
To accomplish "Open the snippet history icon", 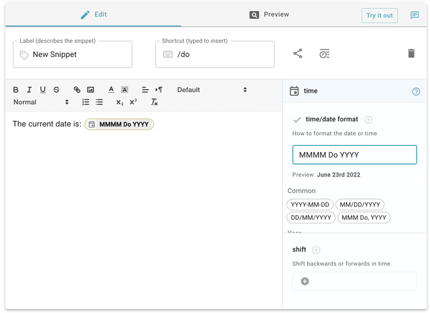I will pyautogui.click(x=325, y=54).
